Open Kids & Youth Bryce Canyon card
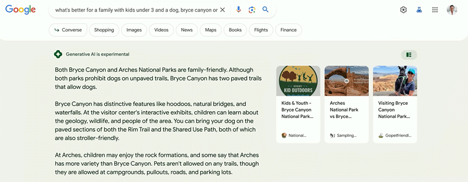Viewport: 468px width, 182px height. click(x=298, y=105)
